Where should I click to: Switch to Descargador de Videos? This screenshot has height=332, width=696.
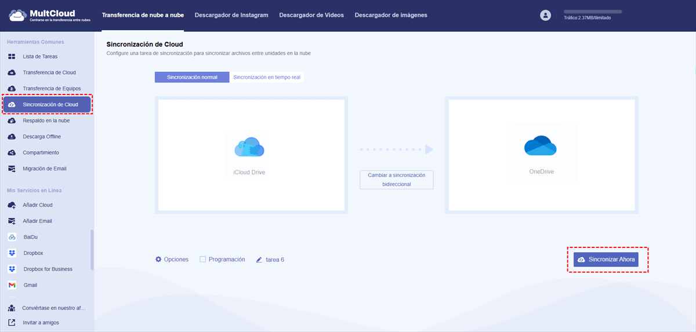pos(311,15)
